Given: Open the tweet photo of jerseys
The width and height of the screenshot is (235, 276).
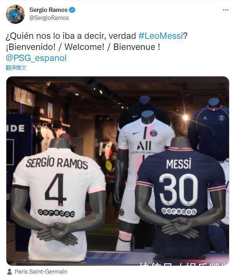Looking at the screenshot, I should tap(118, 171).
